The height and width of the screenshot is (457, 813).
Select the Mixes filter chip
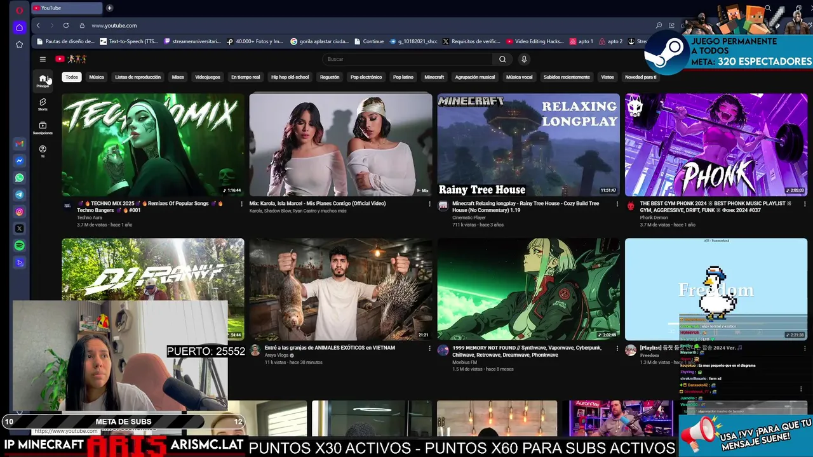178,77
